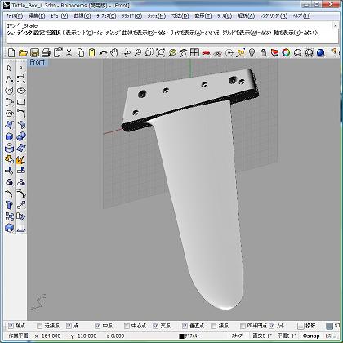Click the Zoom Extents magnifier icon
Viewport: 343px width, 343px height.
pos(160,52)
